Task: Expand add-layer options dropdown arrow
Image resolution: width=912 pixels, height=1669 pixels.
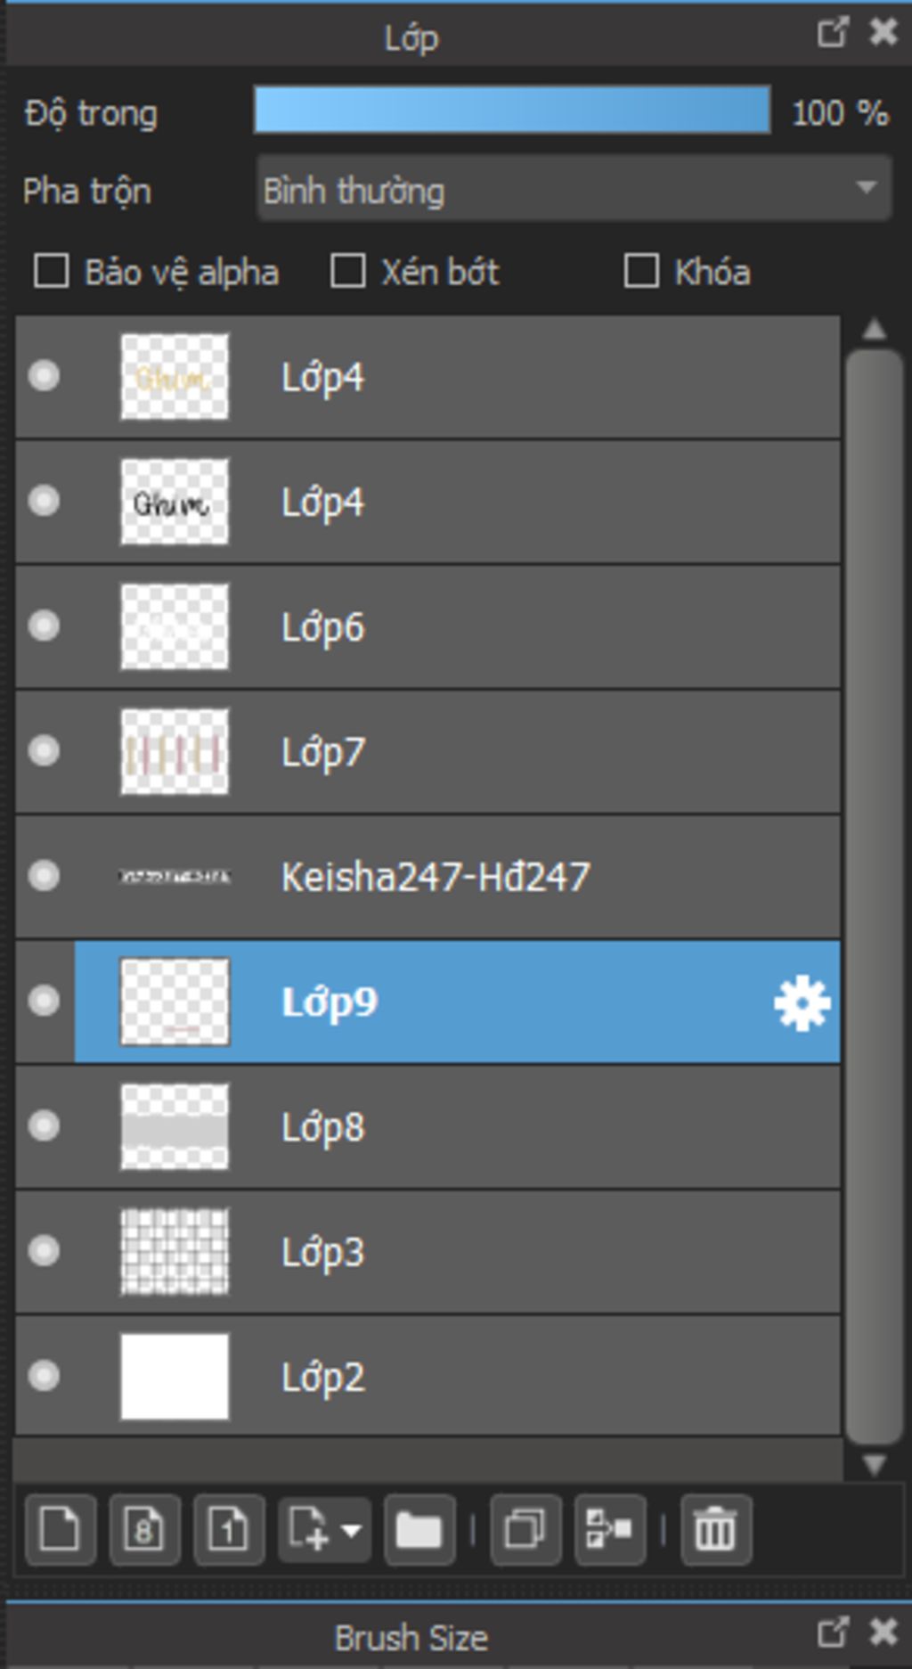Action: pyautogui.click(x=352, y=1530)
